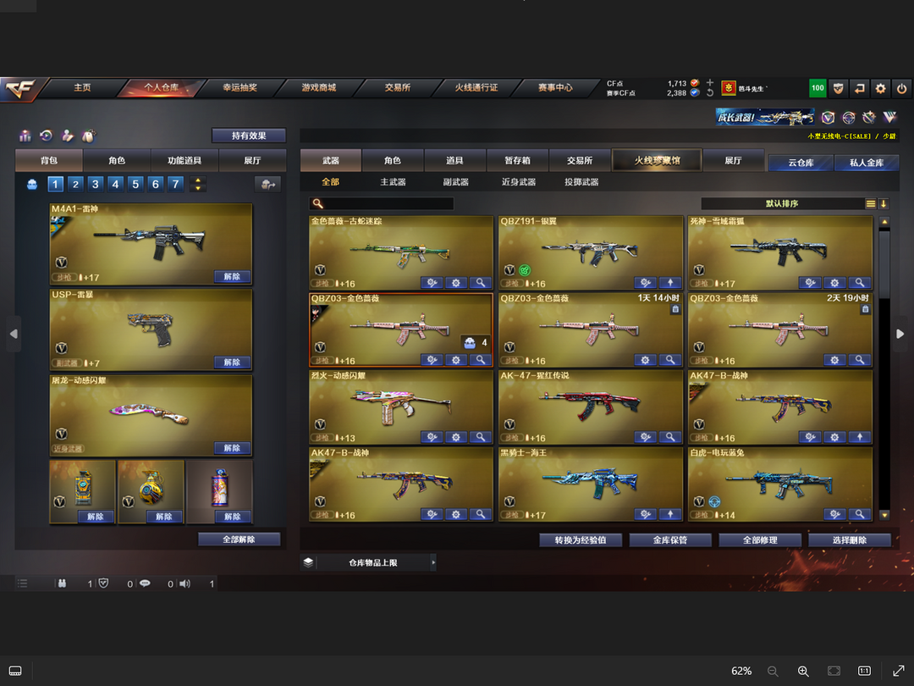Click the statistics bar-chart icon
The image size is (914, 686).
click(25, 136)
